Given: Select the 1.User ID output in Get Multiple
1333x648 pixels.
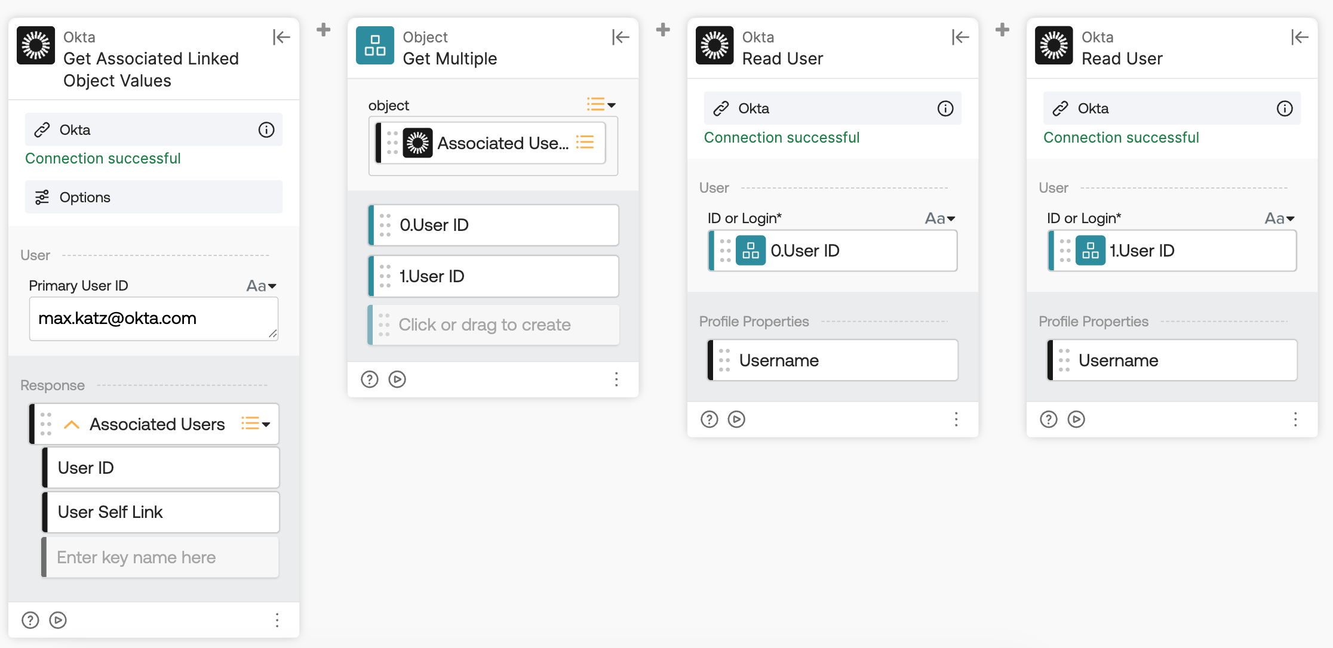Looking at the screenshot, I should point(493,276).
